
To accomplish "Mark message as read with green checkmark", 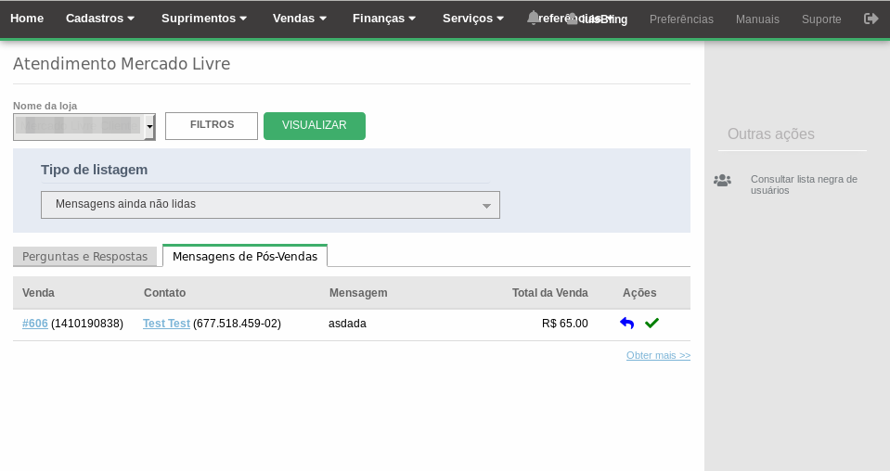I will tap(651, 323).
